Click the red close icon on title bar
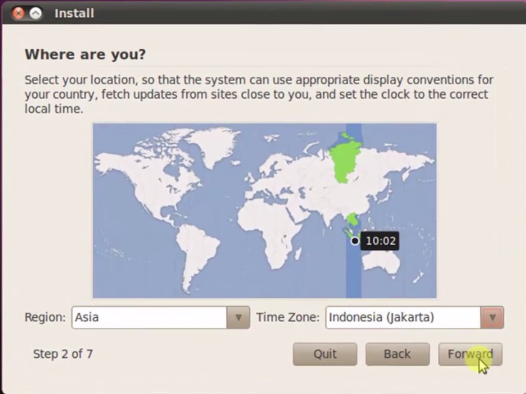The width and height of the screenshot is (526, 394). tap(18, 12)
